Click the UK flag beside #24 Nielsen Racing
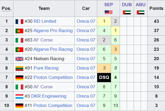The image size is (165, 111). [x=19, y=59]
